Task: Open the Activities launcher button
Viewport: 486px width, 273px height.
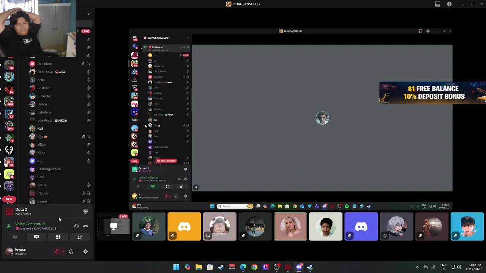Action: tap(58, 237)
